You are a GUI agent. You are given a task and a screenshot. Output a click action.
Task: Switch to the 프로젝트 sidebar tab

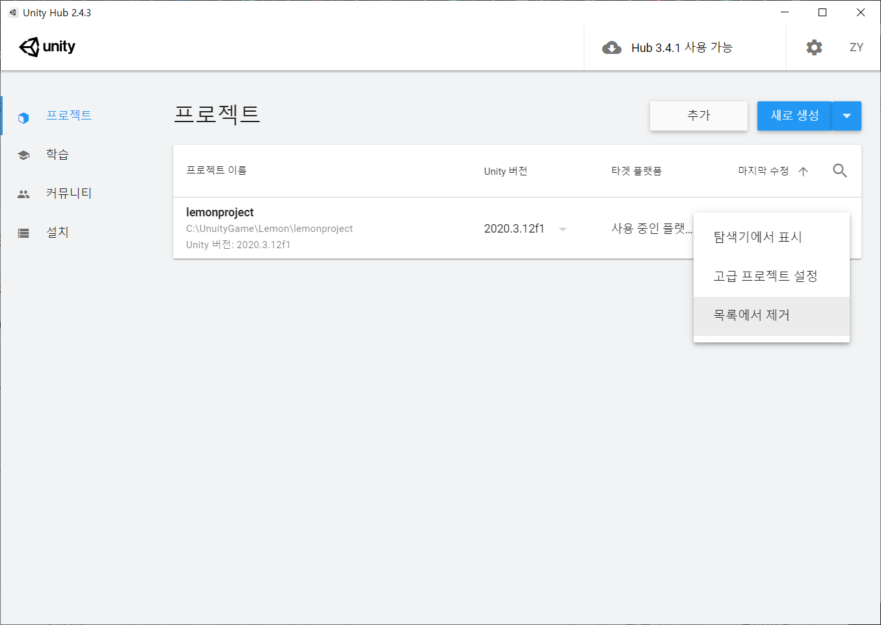point(69,115)
